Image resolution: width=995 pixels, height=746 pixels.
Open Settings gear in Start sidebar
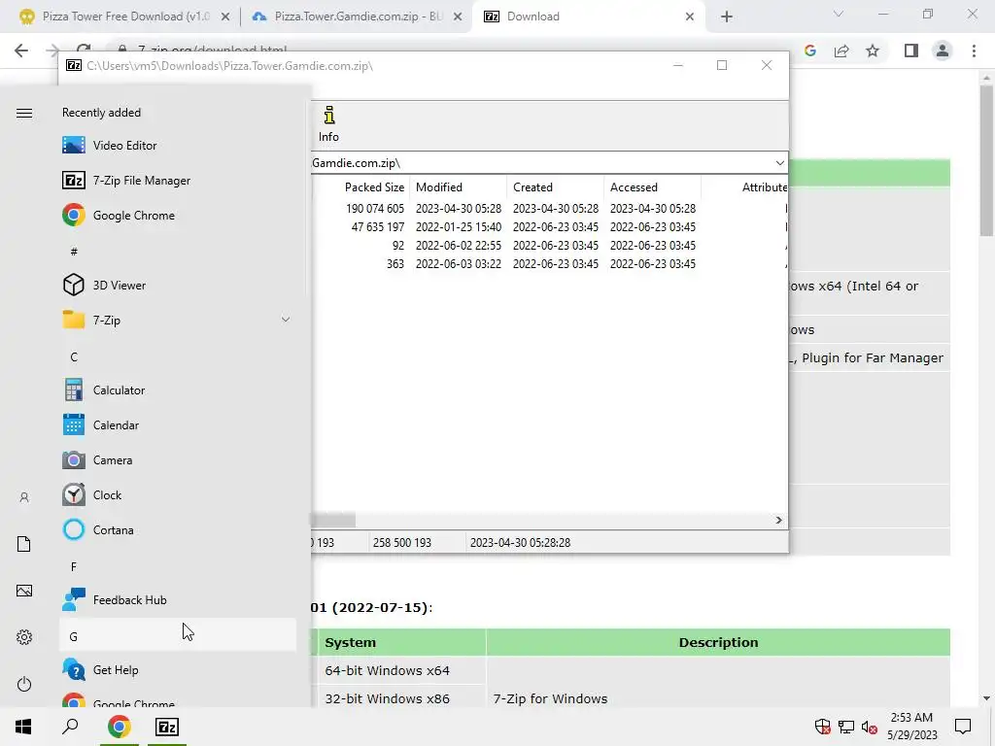coord(24,637)
